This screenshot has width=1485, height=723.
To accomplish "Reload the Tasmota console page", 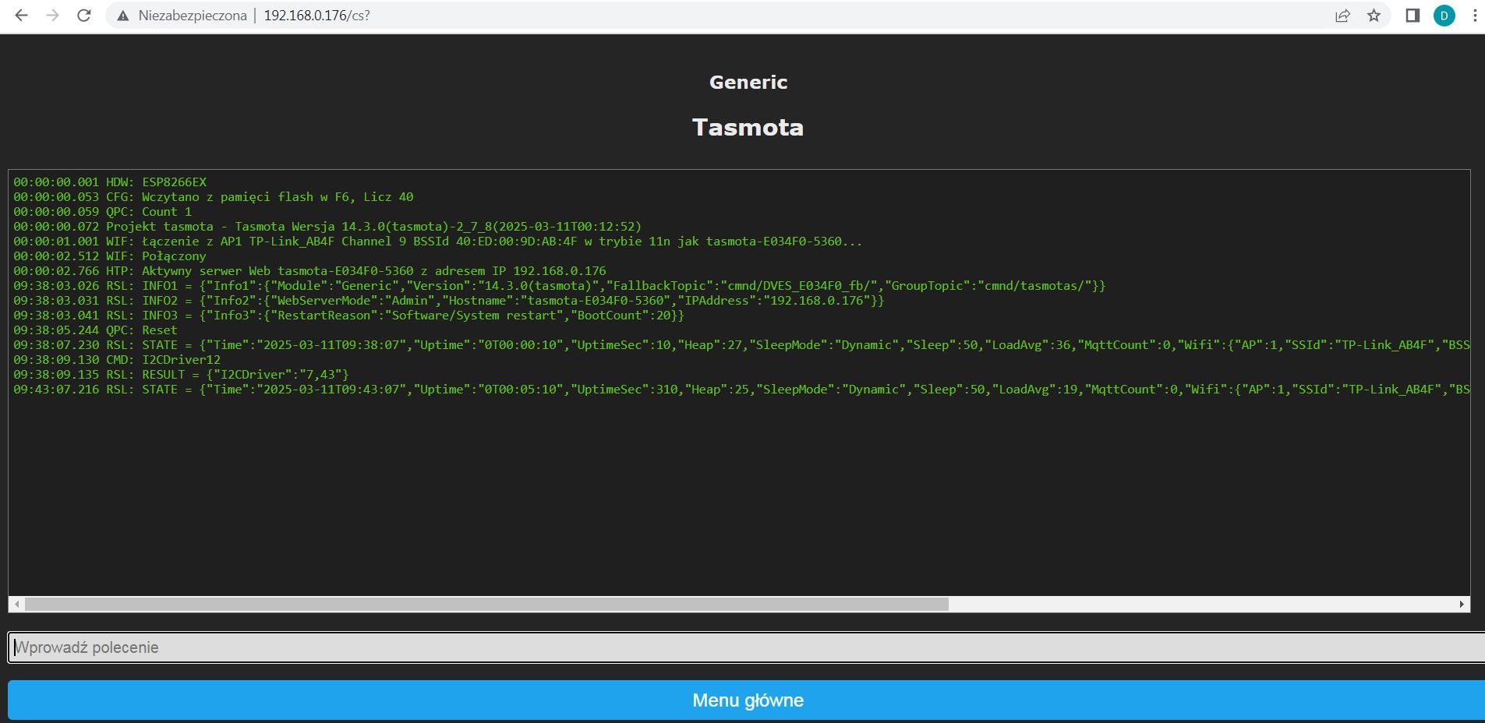I will [x=84, y=16].
